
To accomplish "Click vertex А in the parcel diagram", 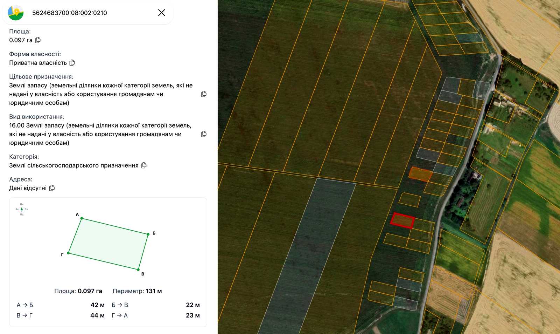I will point(82,218).
